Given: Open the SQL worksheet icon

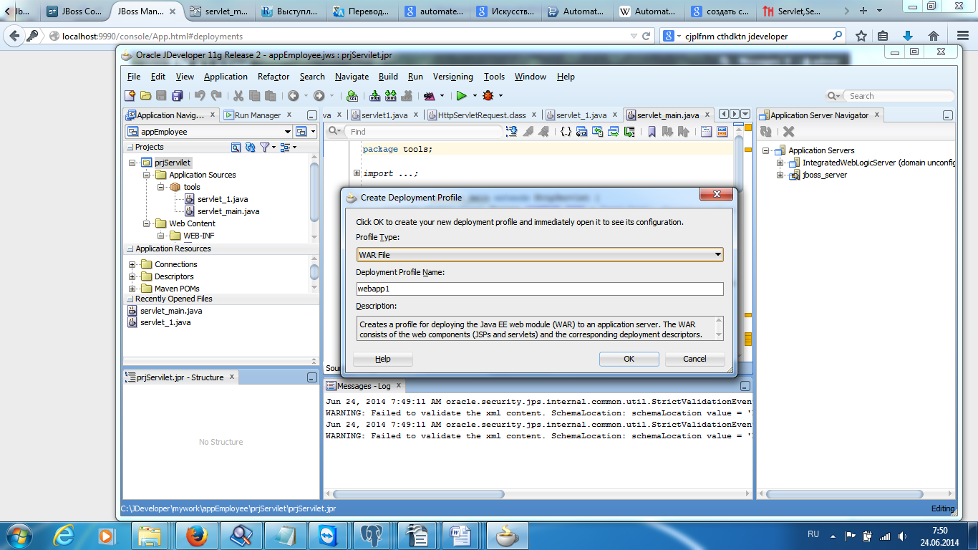Looking at the screenshot, I should tap(352, 95).
